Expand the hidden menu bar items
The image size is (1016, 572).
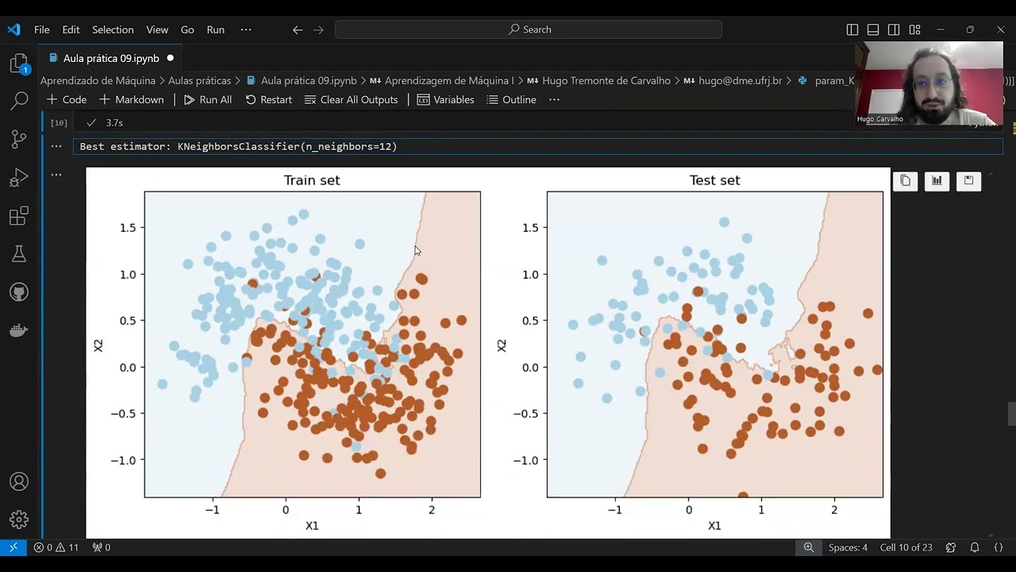tap(246, 29)
